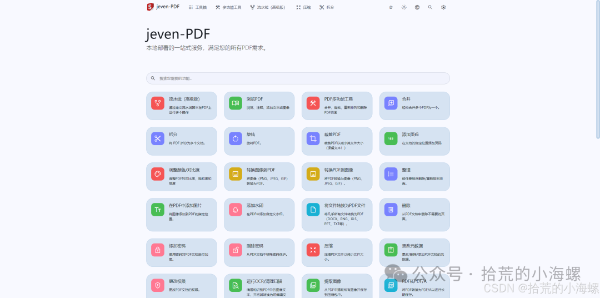Viewport: 600px width, 298px height.
Task: Open the 提取图像 card icon
Action: coord(313,285)
